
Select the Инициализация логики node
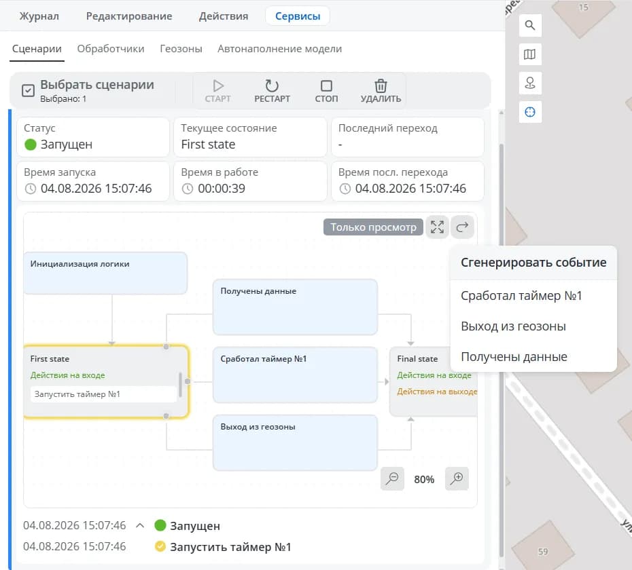105,273
